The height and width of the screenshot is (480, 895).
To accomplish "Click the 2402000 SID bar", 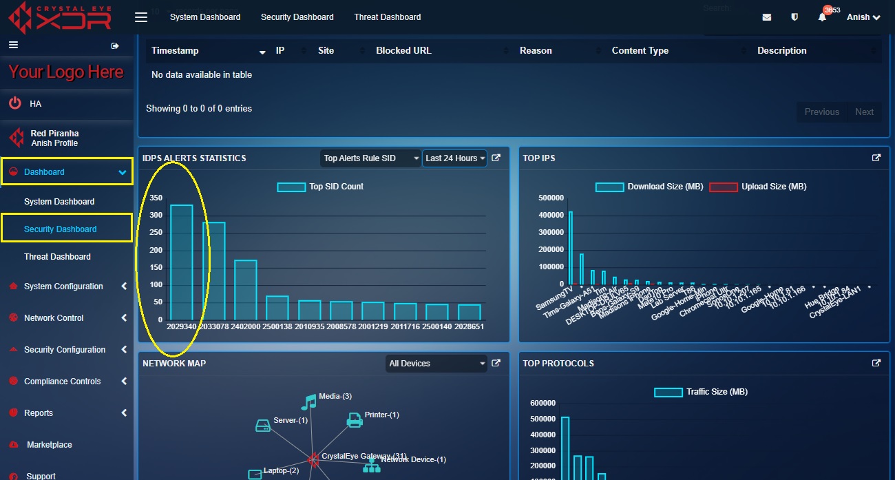I will click(x=245, y=290).
